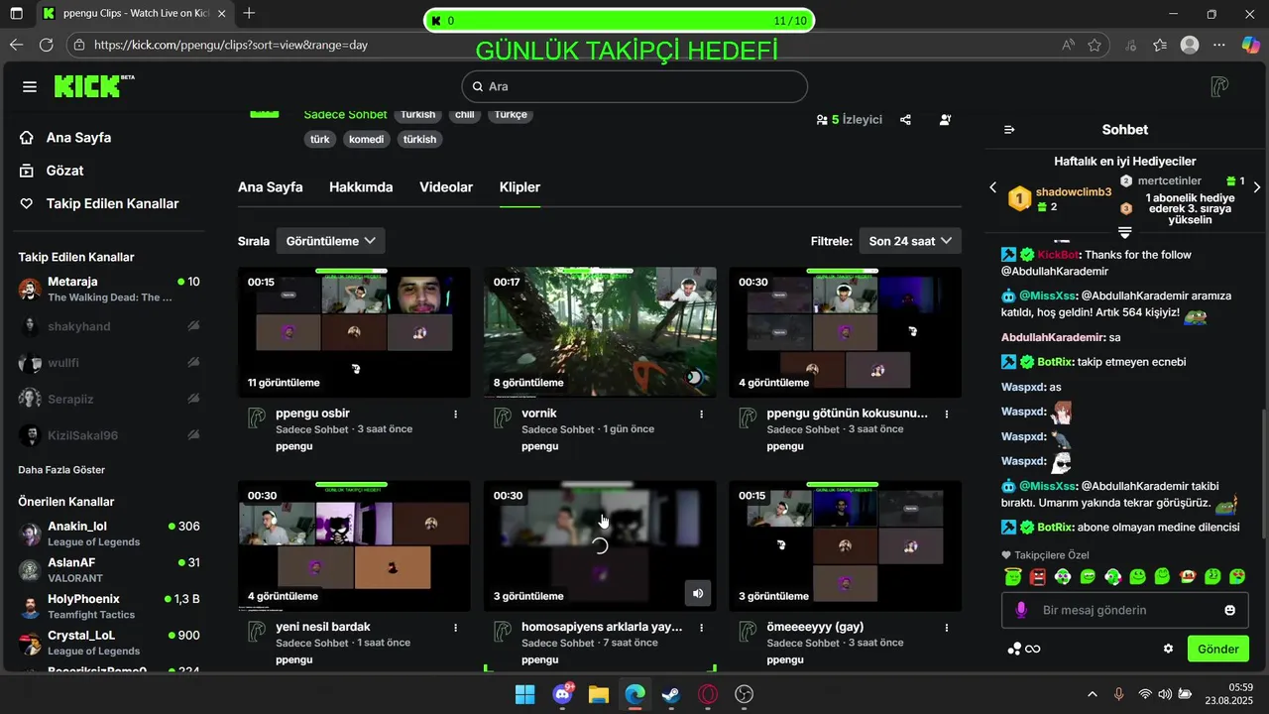
Task: Open the Son 24 saat filter dropdown
Action: (910, 241)
